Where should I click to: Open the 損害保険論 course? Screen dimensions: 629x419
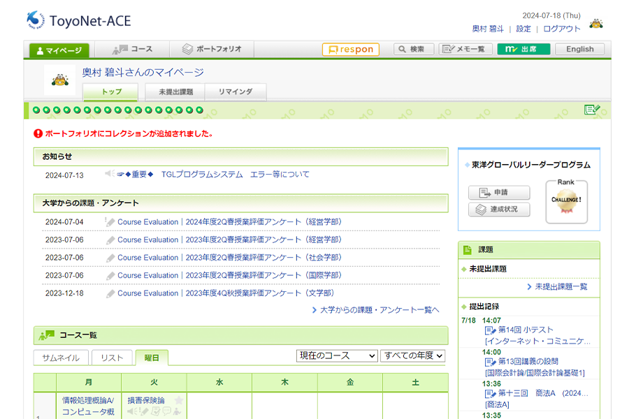point(146,400)
